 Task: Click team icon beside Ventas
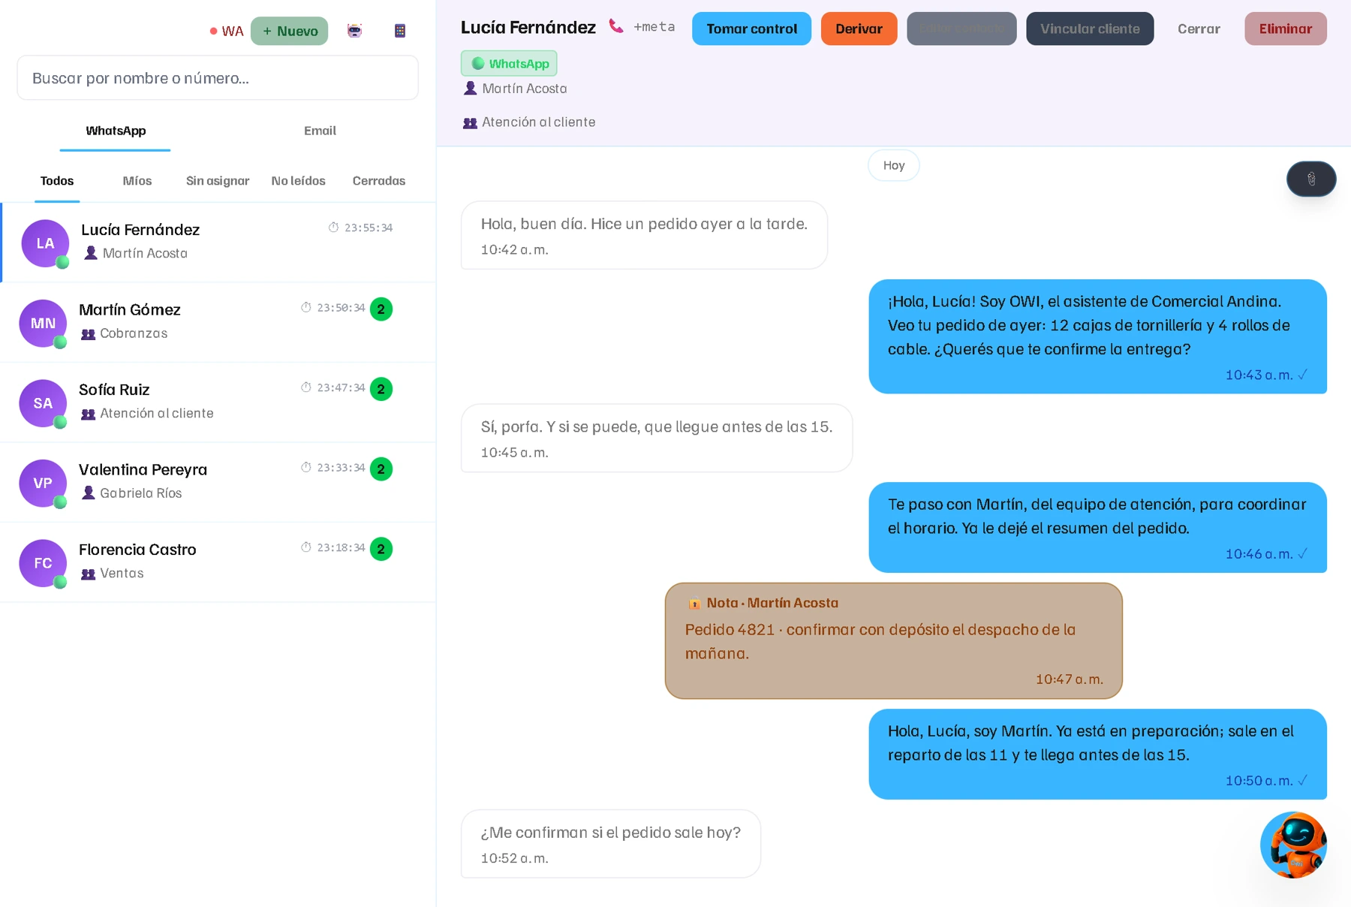pos(88,574)
